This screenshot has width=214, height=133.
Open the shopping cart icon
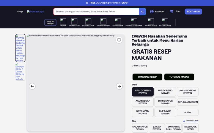(171, 12)
